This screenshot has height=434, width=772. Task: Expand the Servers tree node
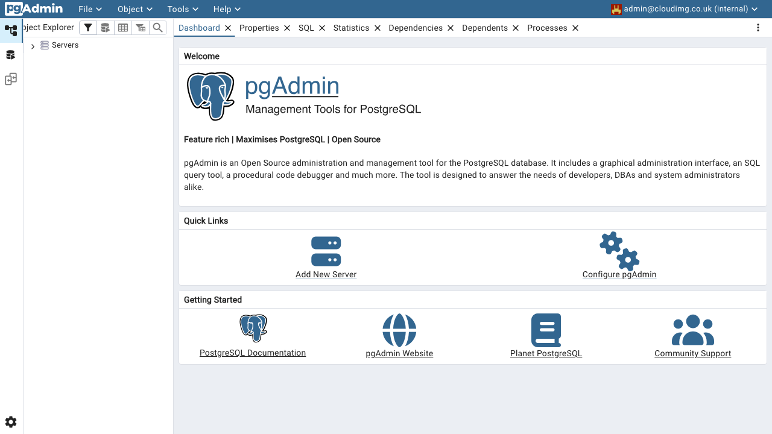(33, 46)
